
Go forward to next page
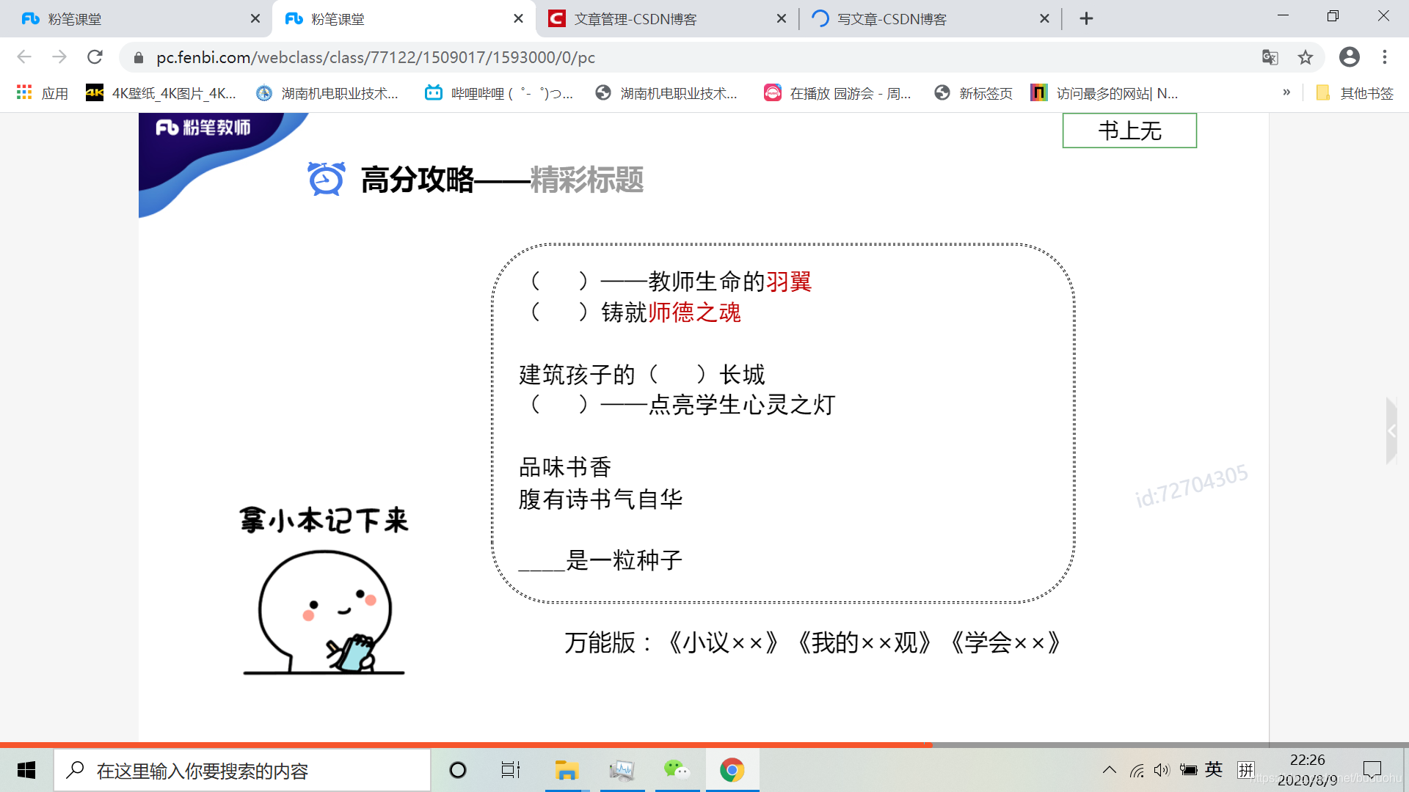pos(59,57)
